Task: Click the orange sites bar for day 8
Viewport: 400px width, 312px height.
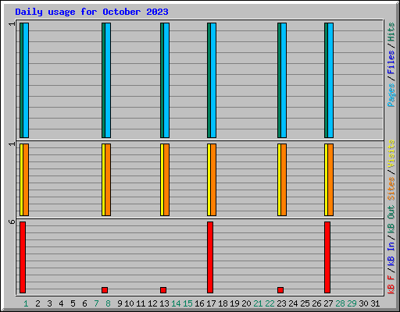Action: click(x=108, y=179)
